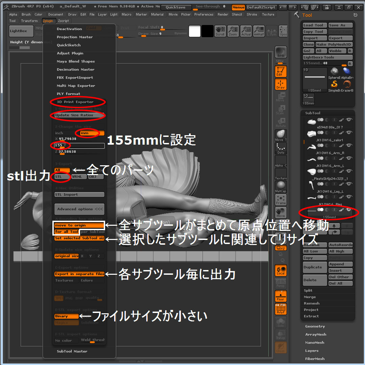Click the Scroll document icon
This screenshot has height=365, width=365.
[220, 31]
